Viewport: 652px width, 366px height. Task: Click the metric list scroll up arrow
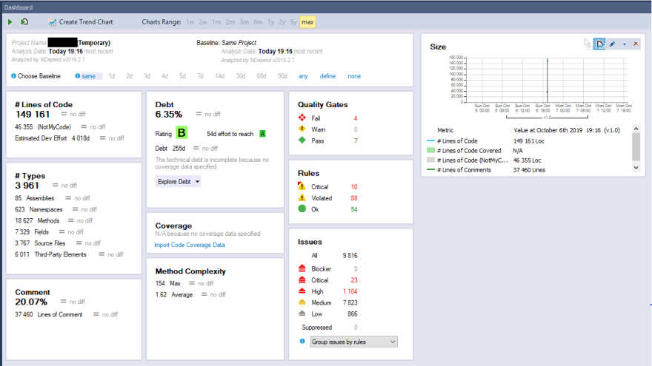click(x=636, y=129)
